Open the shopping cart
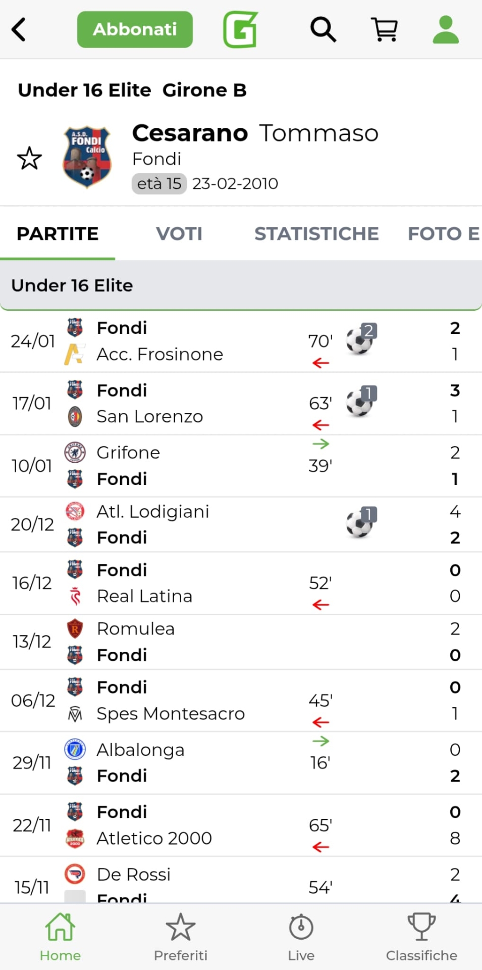Image resolution: width=482 pixels, height=970 pixels. click(x=385, y=29)
